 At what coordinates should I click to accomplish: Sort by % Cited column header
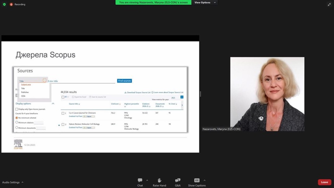click(x=173, y=104)
